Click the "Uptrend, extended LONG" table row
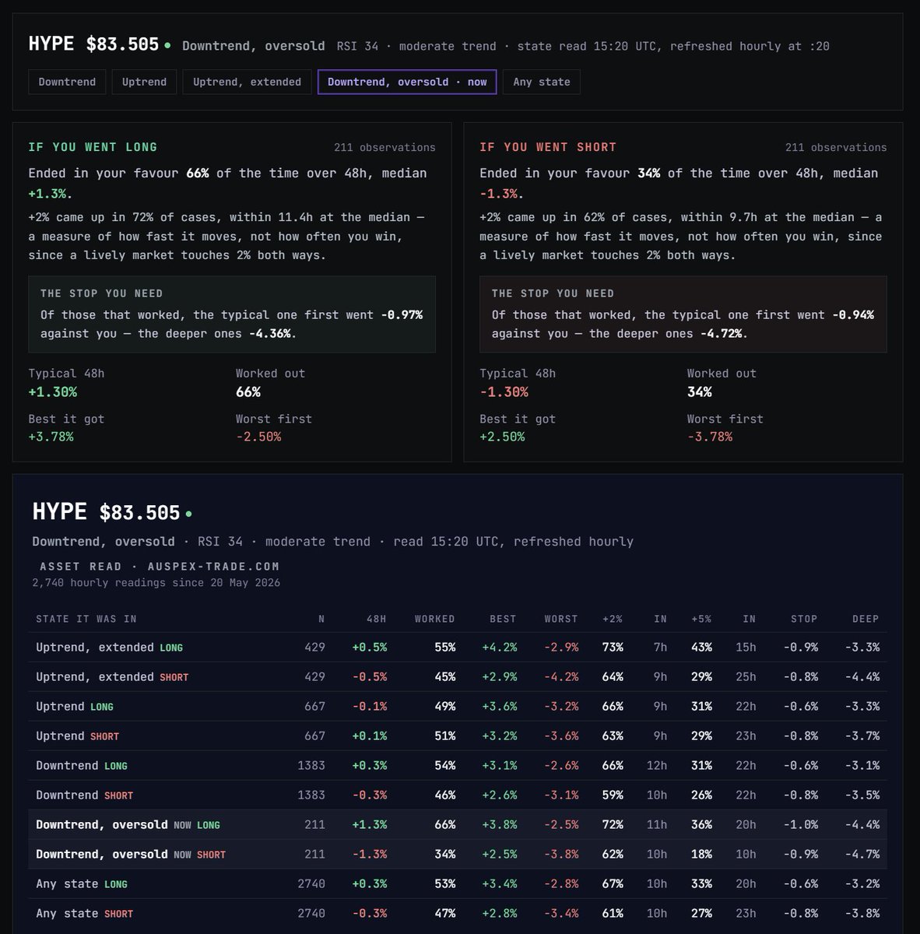The image size is (920, 934). (458, 648)
